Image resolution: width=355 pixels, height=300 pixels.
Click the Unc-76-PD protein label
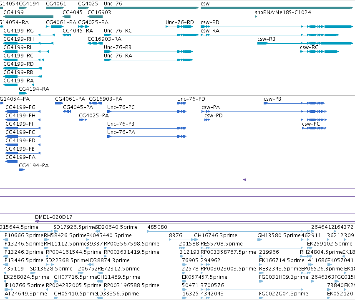pyautogui.click(x=191, y=99)
